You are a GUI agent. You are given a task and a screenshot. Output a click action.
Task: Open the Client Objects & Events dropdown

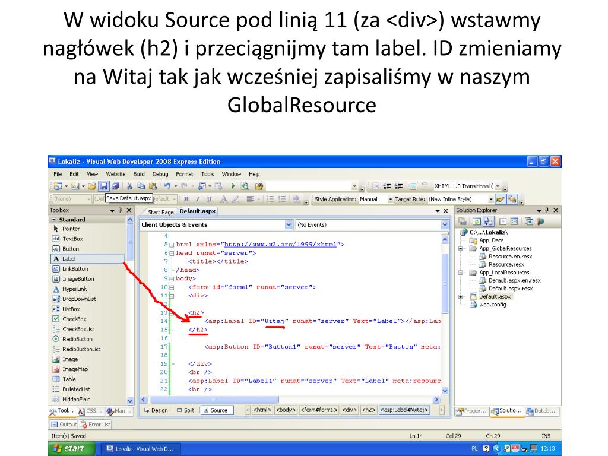[x=289, y=224]
